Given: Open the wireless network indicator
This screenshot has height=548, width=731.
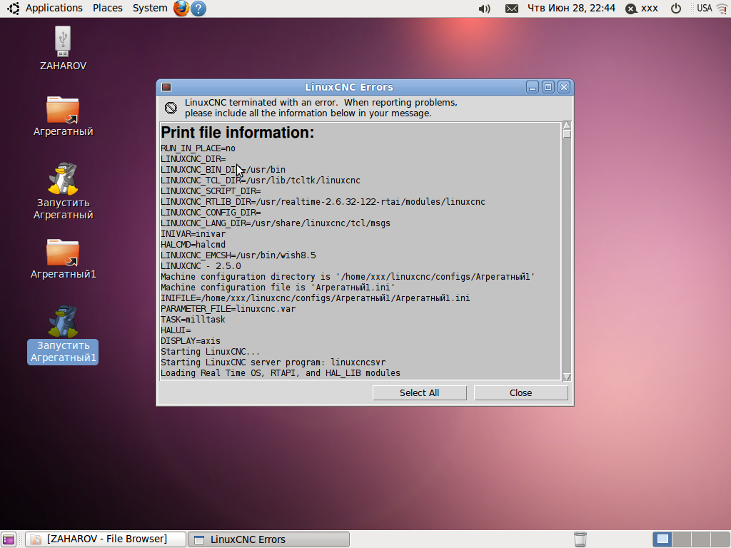Looking at the screenshot, I should pos(722,9).
